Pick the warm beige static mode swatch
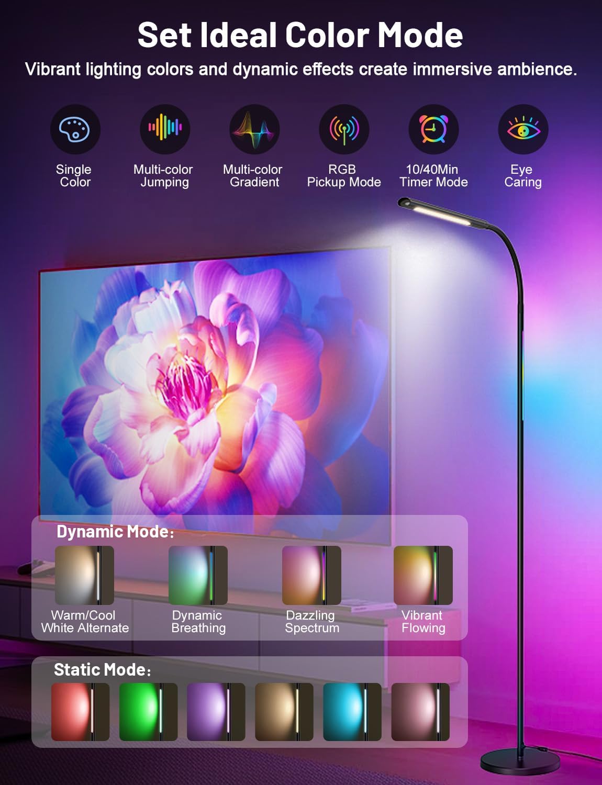 click(x=284, y=712)
